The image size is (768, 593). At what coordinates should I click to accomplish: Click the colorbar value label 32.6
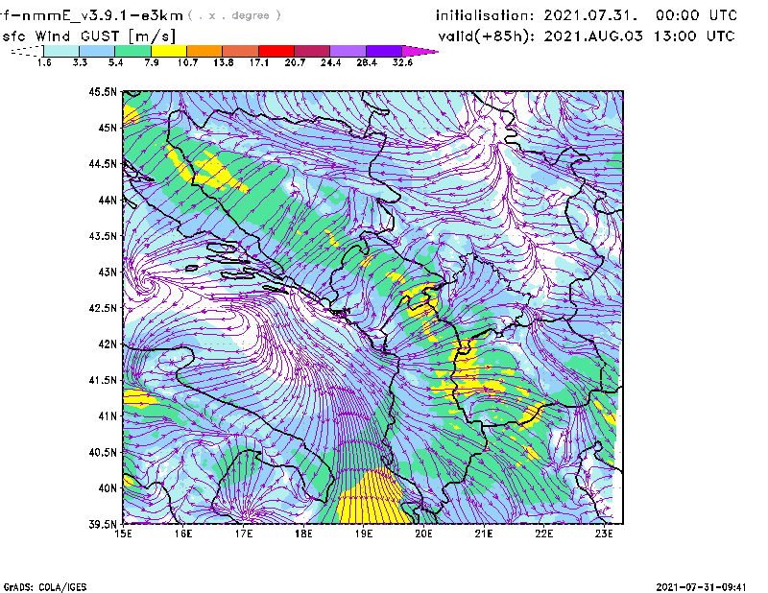(x=402, y=62)
